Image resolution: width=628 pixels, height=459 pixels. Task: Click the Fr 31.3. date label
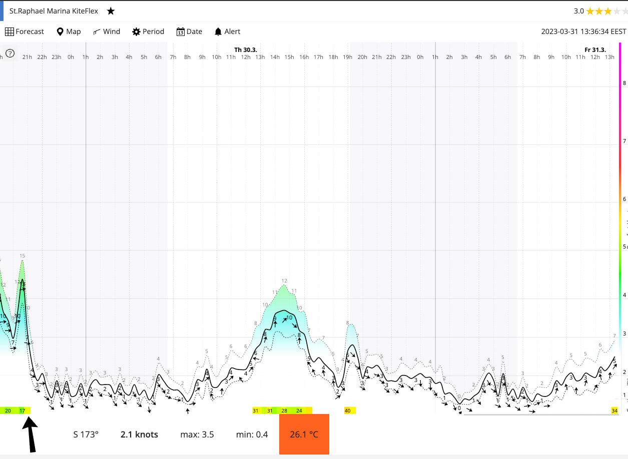pyautogui.click(x=595, y=49)
